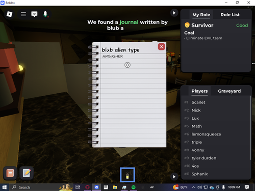
Task: Open the Roblox logo menu
Action: tap(9, 14)
